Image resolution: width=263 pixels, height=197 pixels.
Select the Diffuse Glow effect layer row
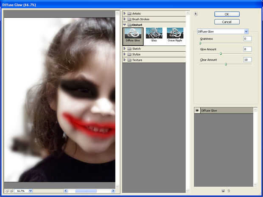(224, 111)
